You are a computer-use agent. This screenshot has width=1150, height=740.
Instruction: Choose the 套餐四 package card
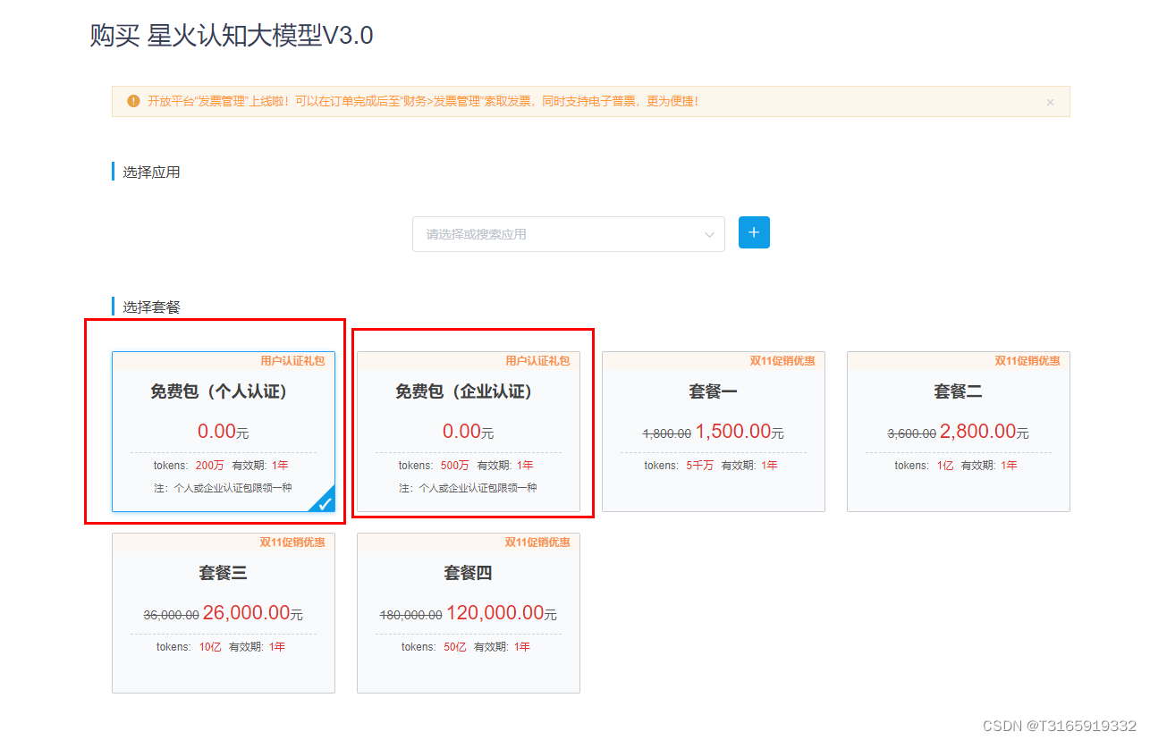(469, 613)
